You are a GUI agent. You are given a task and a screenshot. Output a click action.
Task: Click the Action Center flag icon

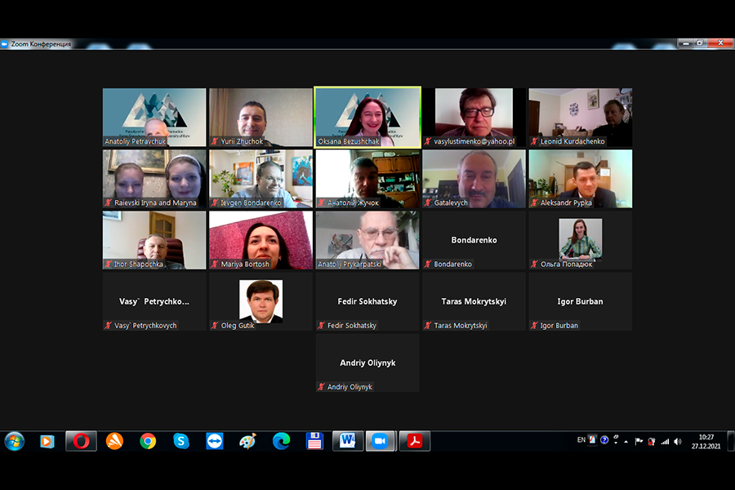pos(639,441)
